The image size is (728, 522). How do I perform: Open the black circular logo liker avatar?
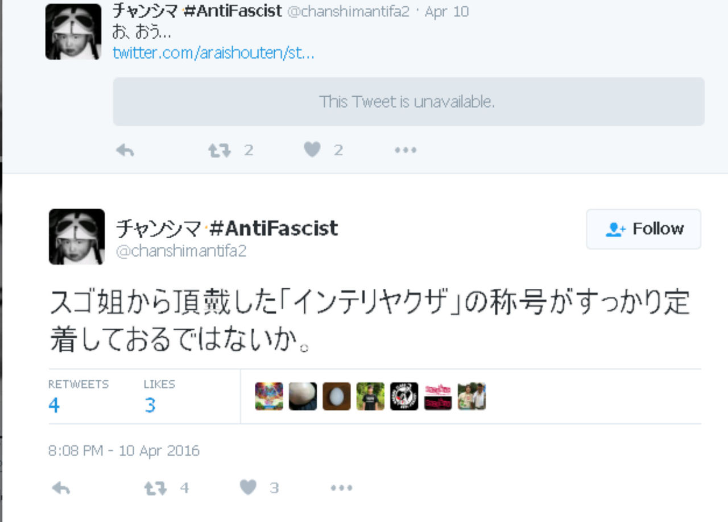tap(404, 396)
